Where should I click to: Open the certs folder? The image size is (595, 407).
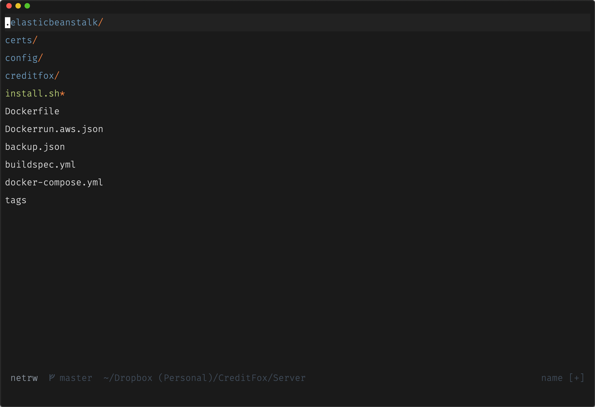click(21, 40)
